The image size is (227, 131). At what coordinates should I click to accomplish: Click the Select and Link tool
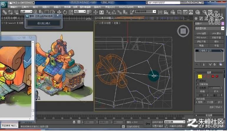[5, 12]
